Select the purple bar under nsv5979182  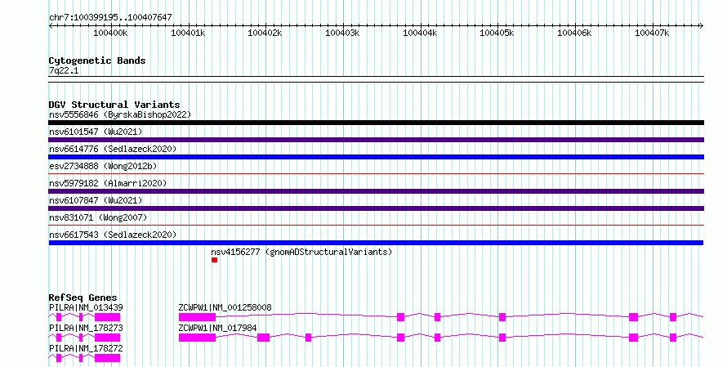click(x=376, y=191)
